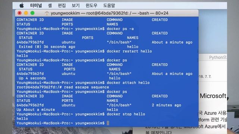
Task: Click the 'Up 4 seconds' status text
Action: click(x=32, y=78)
